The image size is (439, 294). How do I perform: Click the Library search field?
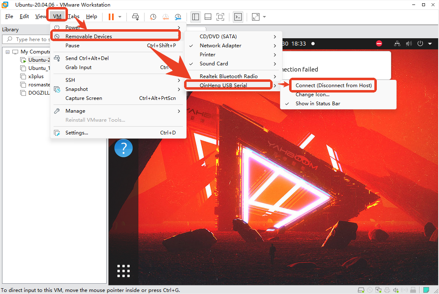tap(27, 39)
